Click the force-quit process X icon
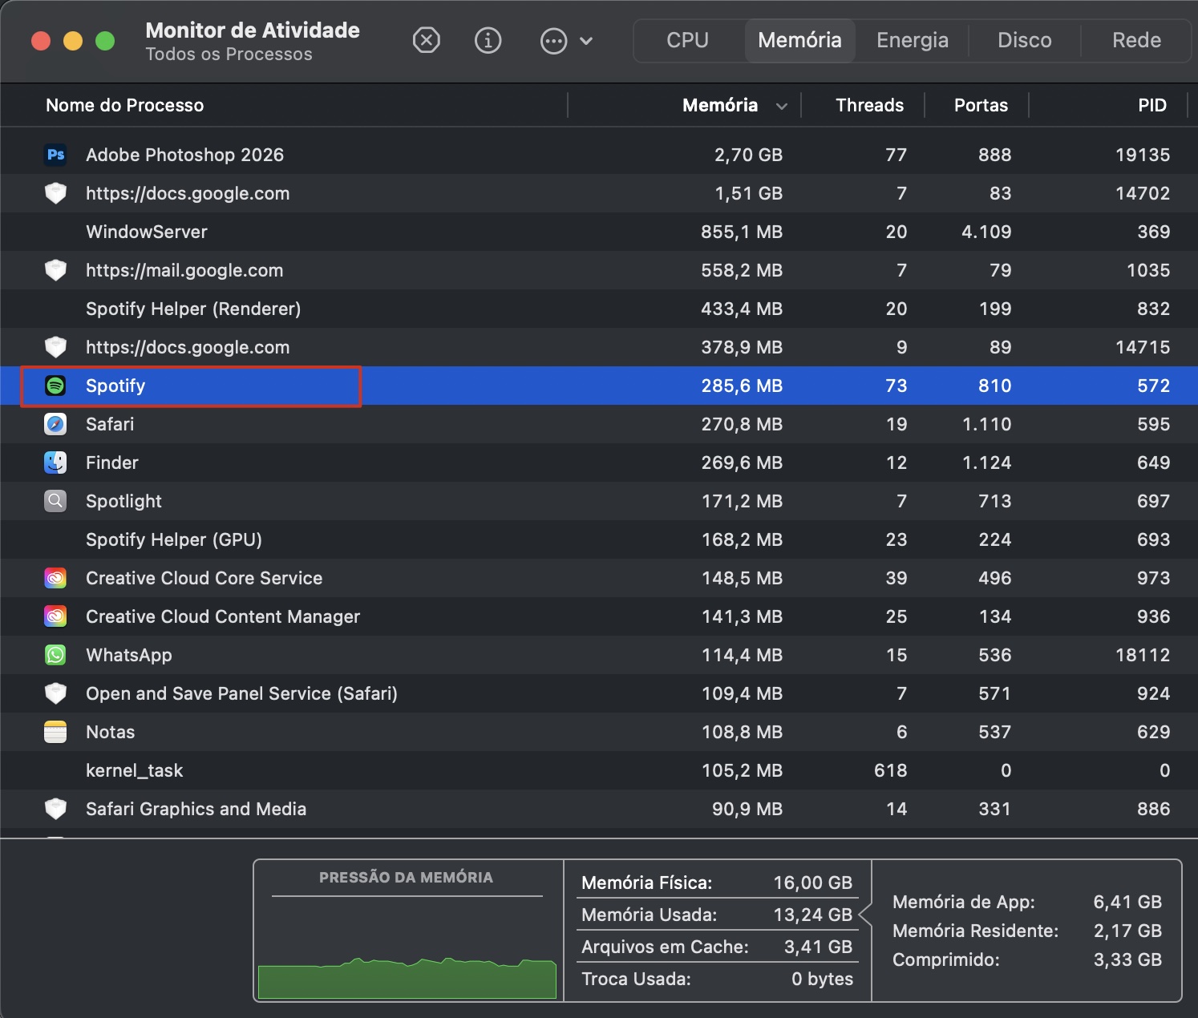Screen dimensions: 1198x1018 (x=426, y=39)
